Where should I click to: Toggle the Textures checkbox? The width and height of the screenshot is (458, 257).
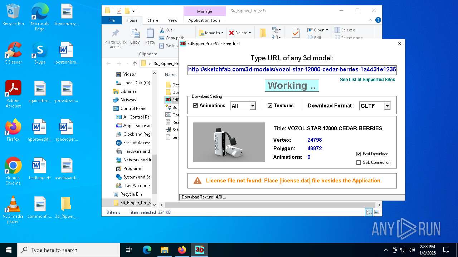pyautogui.click(x=270, y=106)
